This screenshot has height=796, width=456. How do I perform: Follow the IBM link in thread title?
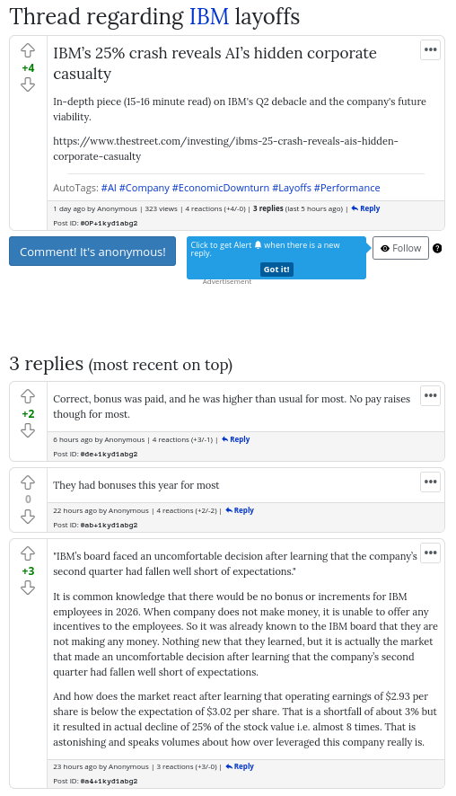(x=209, y=17)
